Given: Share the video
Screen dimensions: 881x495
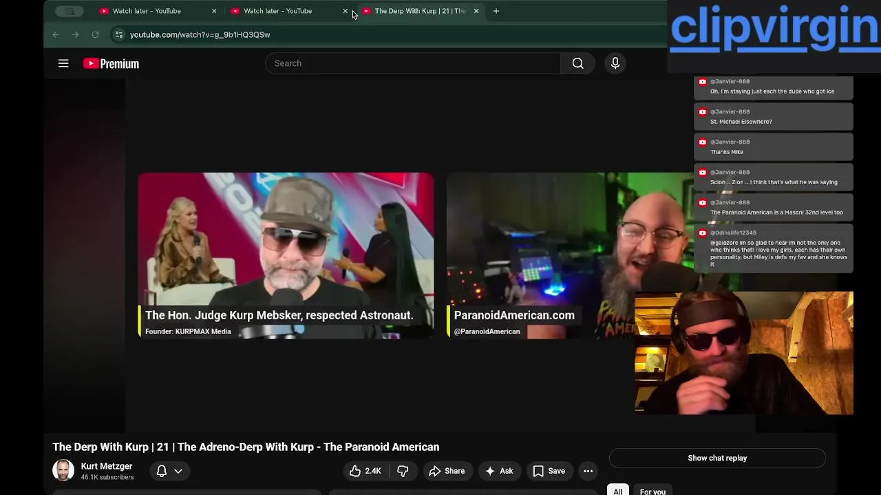Looking at the screenshot, I should point(446,471).
